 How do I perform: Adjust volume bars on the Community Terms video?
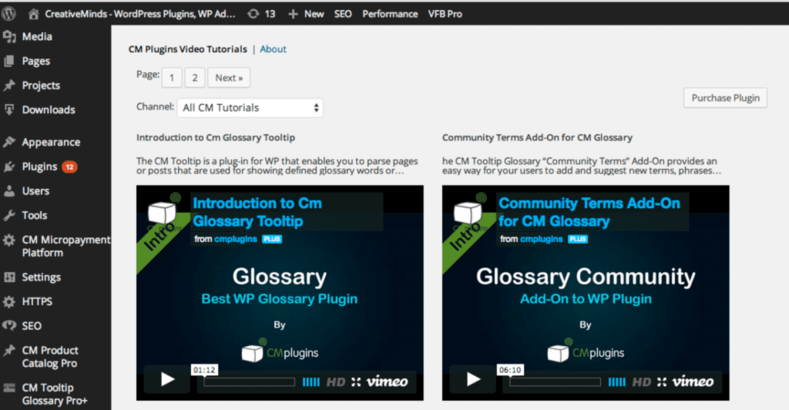click(x=617, y=382)
